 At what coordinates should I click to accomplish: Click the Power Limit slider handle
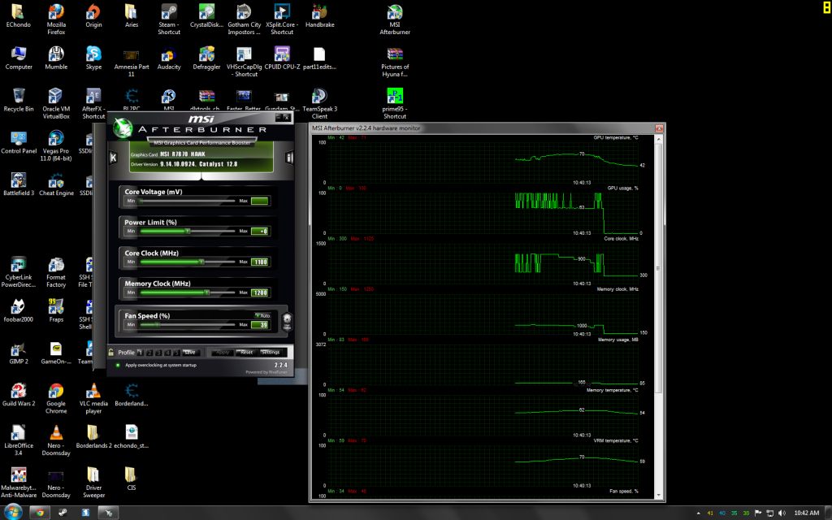[188, 232]
